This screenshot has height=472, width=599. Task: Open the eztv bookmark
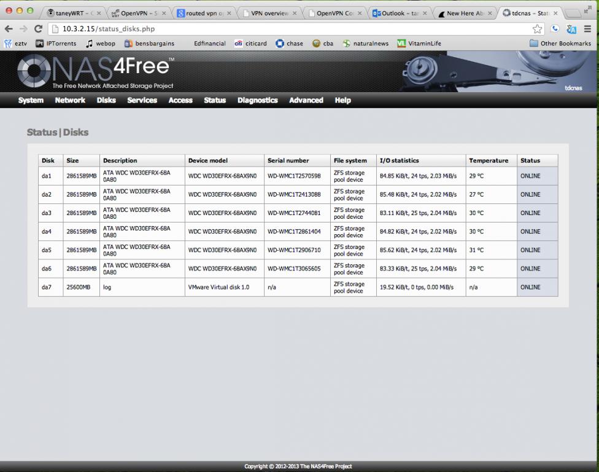coord(15,44)
